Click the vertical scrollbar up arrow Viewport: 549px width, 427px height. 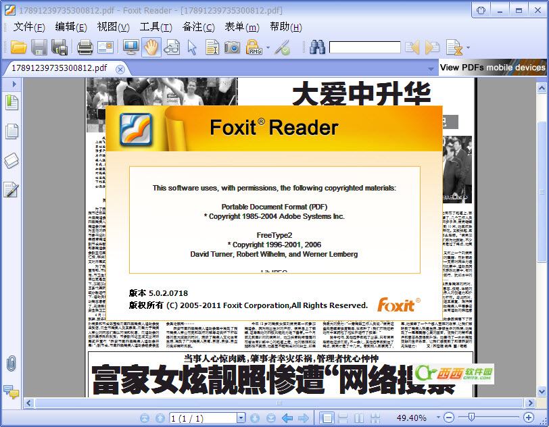point(542,88)
